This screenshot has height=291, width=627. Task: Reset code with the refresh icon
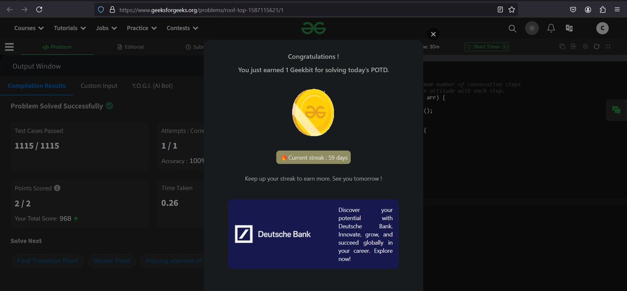coord(597,46)
